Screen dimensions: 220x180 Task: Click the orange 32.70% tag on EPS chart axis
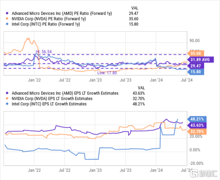click(197, 131)
